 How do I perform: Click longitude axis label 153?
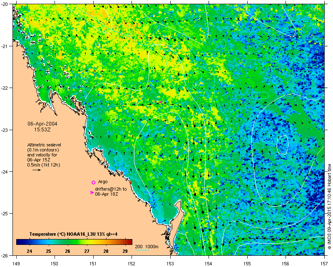pyautogui.click(x=170, y=264)
